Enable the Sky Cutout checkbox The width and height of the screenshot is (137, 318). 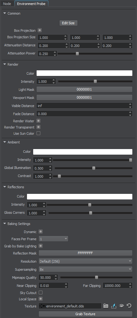click(41, 292)
